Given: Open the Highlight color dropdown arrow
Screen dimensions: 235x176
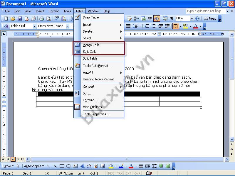Looking at the screenshot, I should [190, 26].
